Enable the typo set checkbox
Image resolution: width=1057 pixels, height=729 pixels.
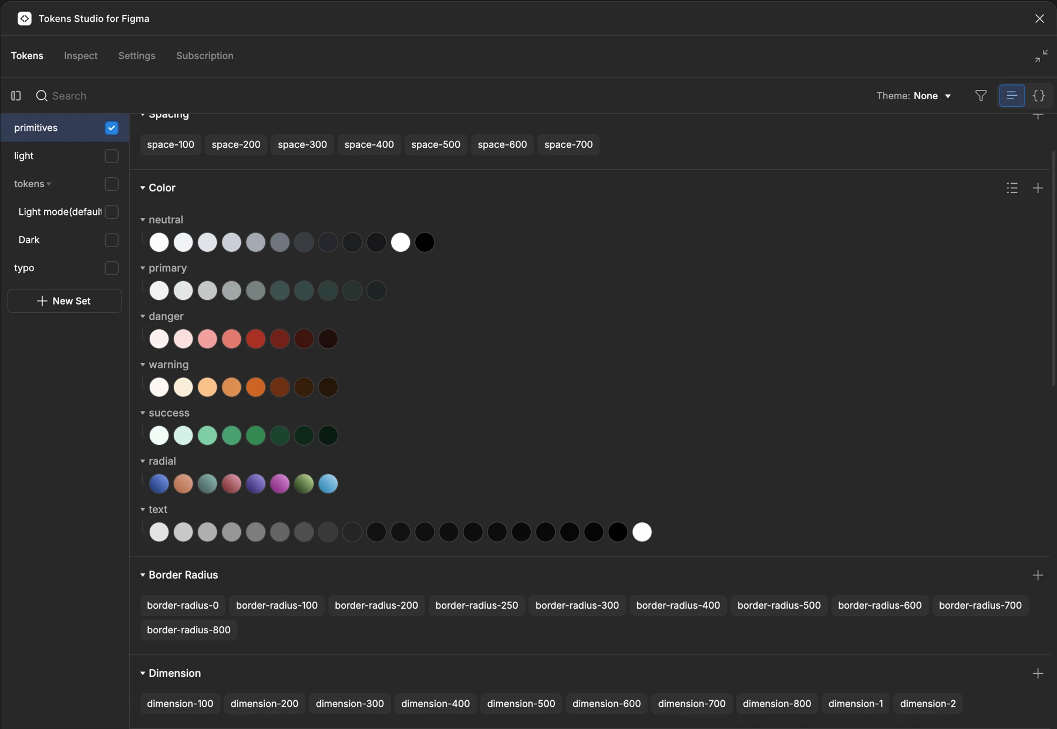point(112,268)
